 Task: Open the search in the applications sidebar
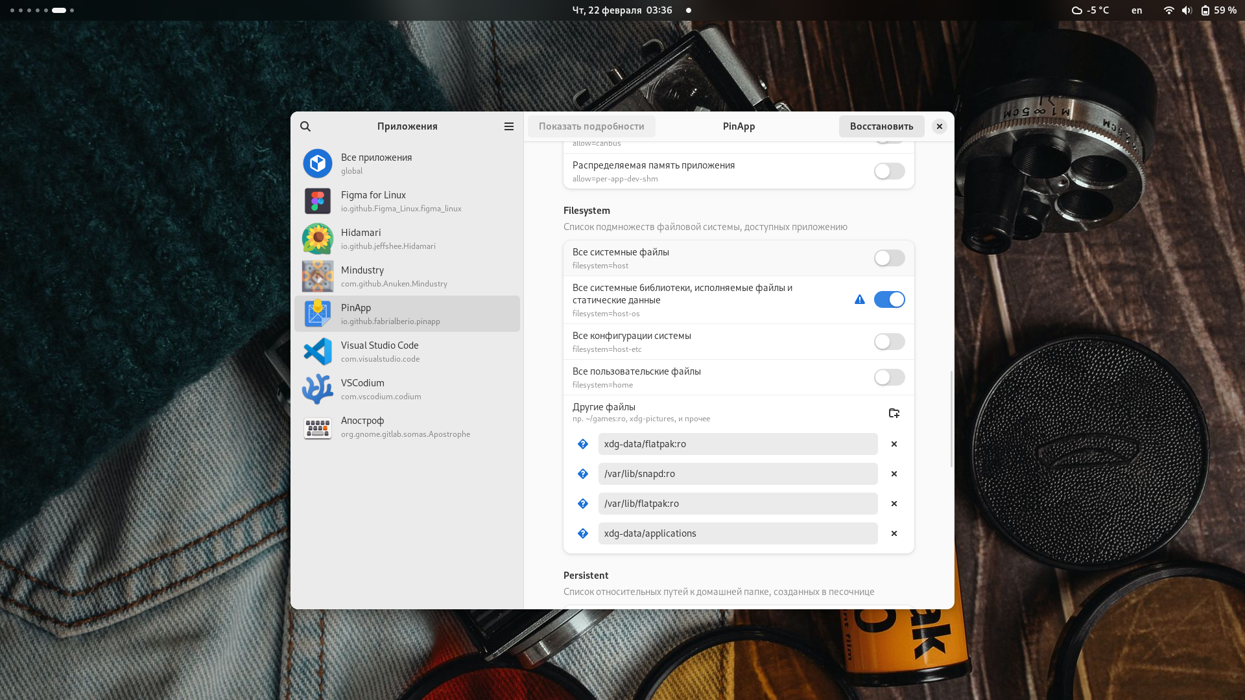pyautogui.click(x=305, y=126)
